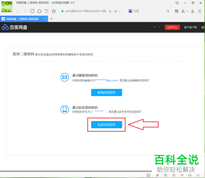Open the red 会员中心 button

click(x=172, y=27)
